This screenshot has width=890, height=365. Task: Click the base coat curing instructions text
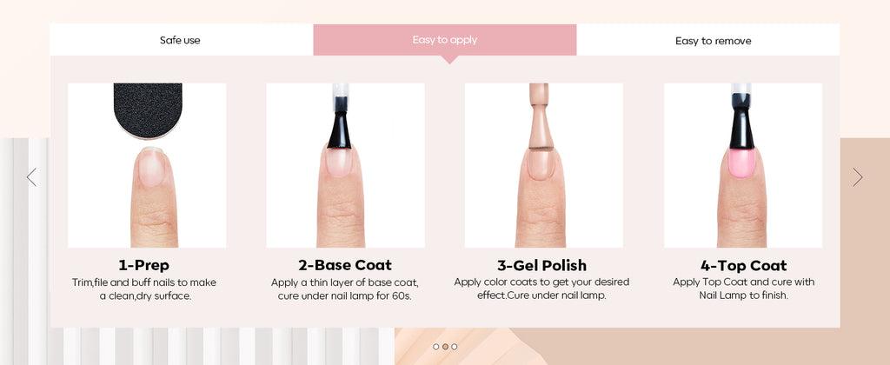(344, 289)
